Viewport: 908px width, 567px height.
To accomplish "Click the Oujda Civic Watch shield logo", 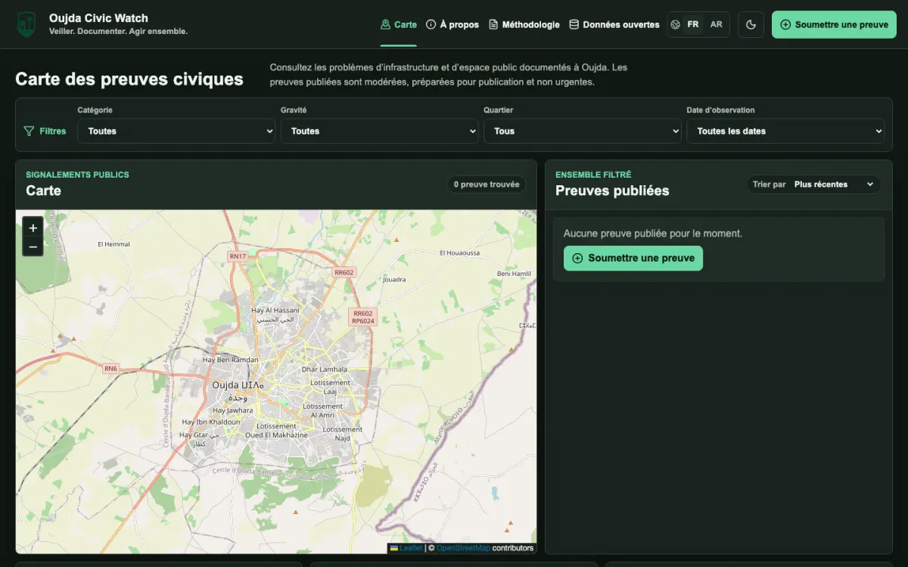I will (x=26, y=24).
